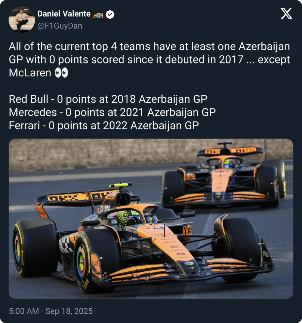Click the Mercedes 2021 Azerbaijan GP line

(112, 113)
